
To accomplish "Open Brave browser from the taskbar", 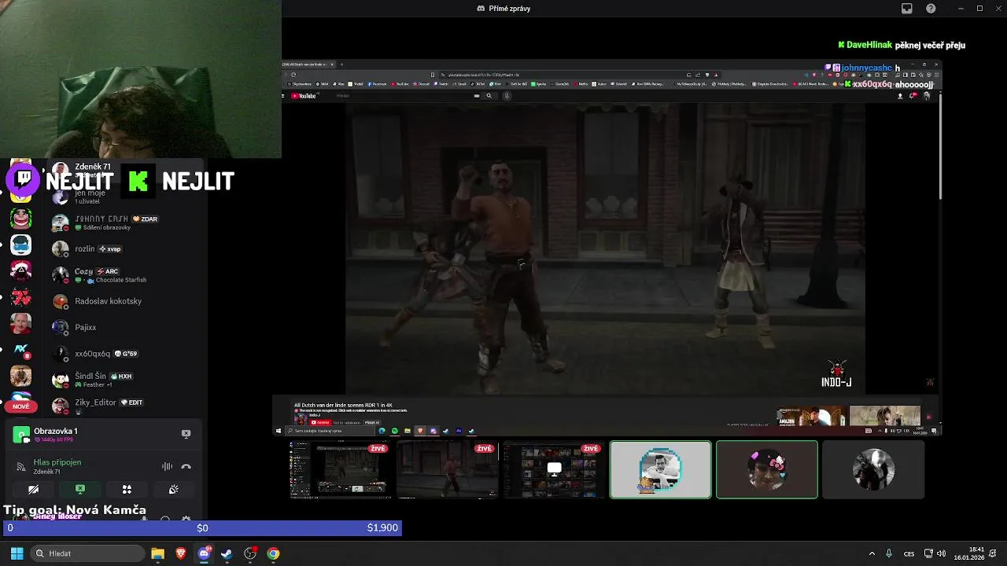I will pos(181,553).
